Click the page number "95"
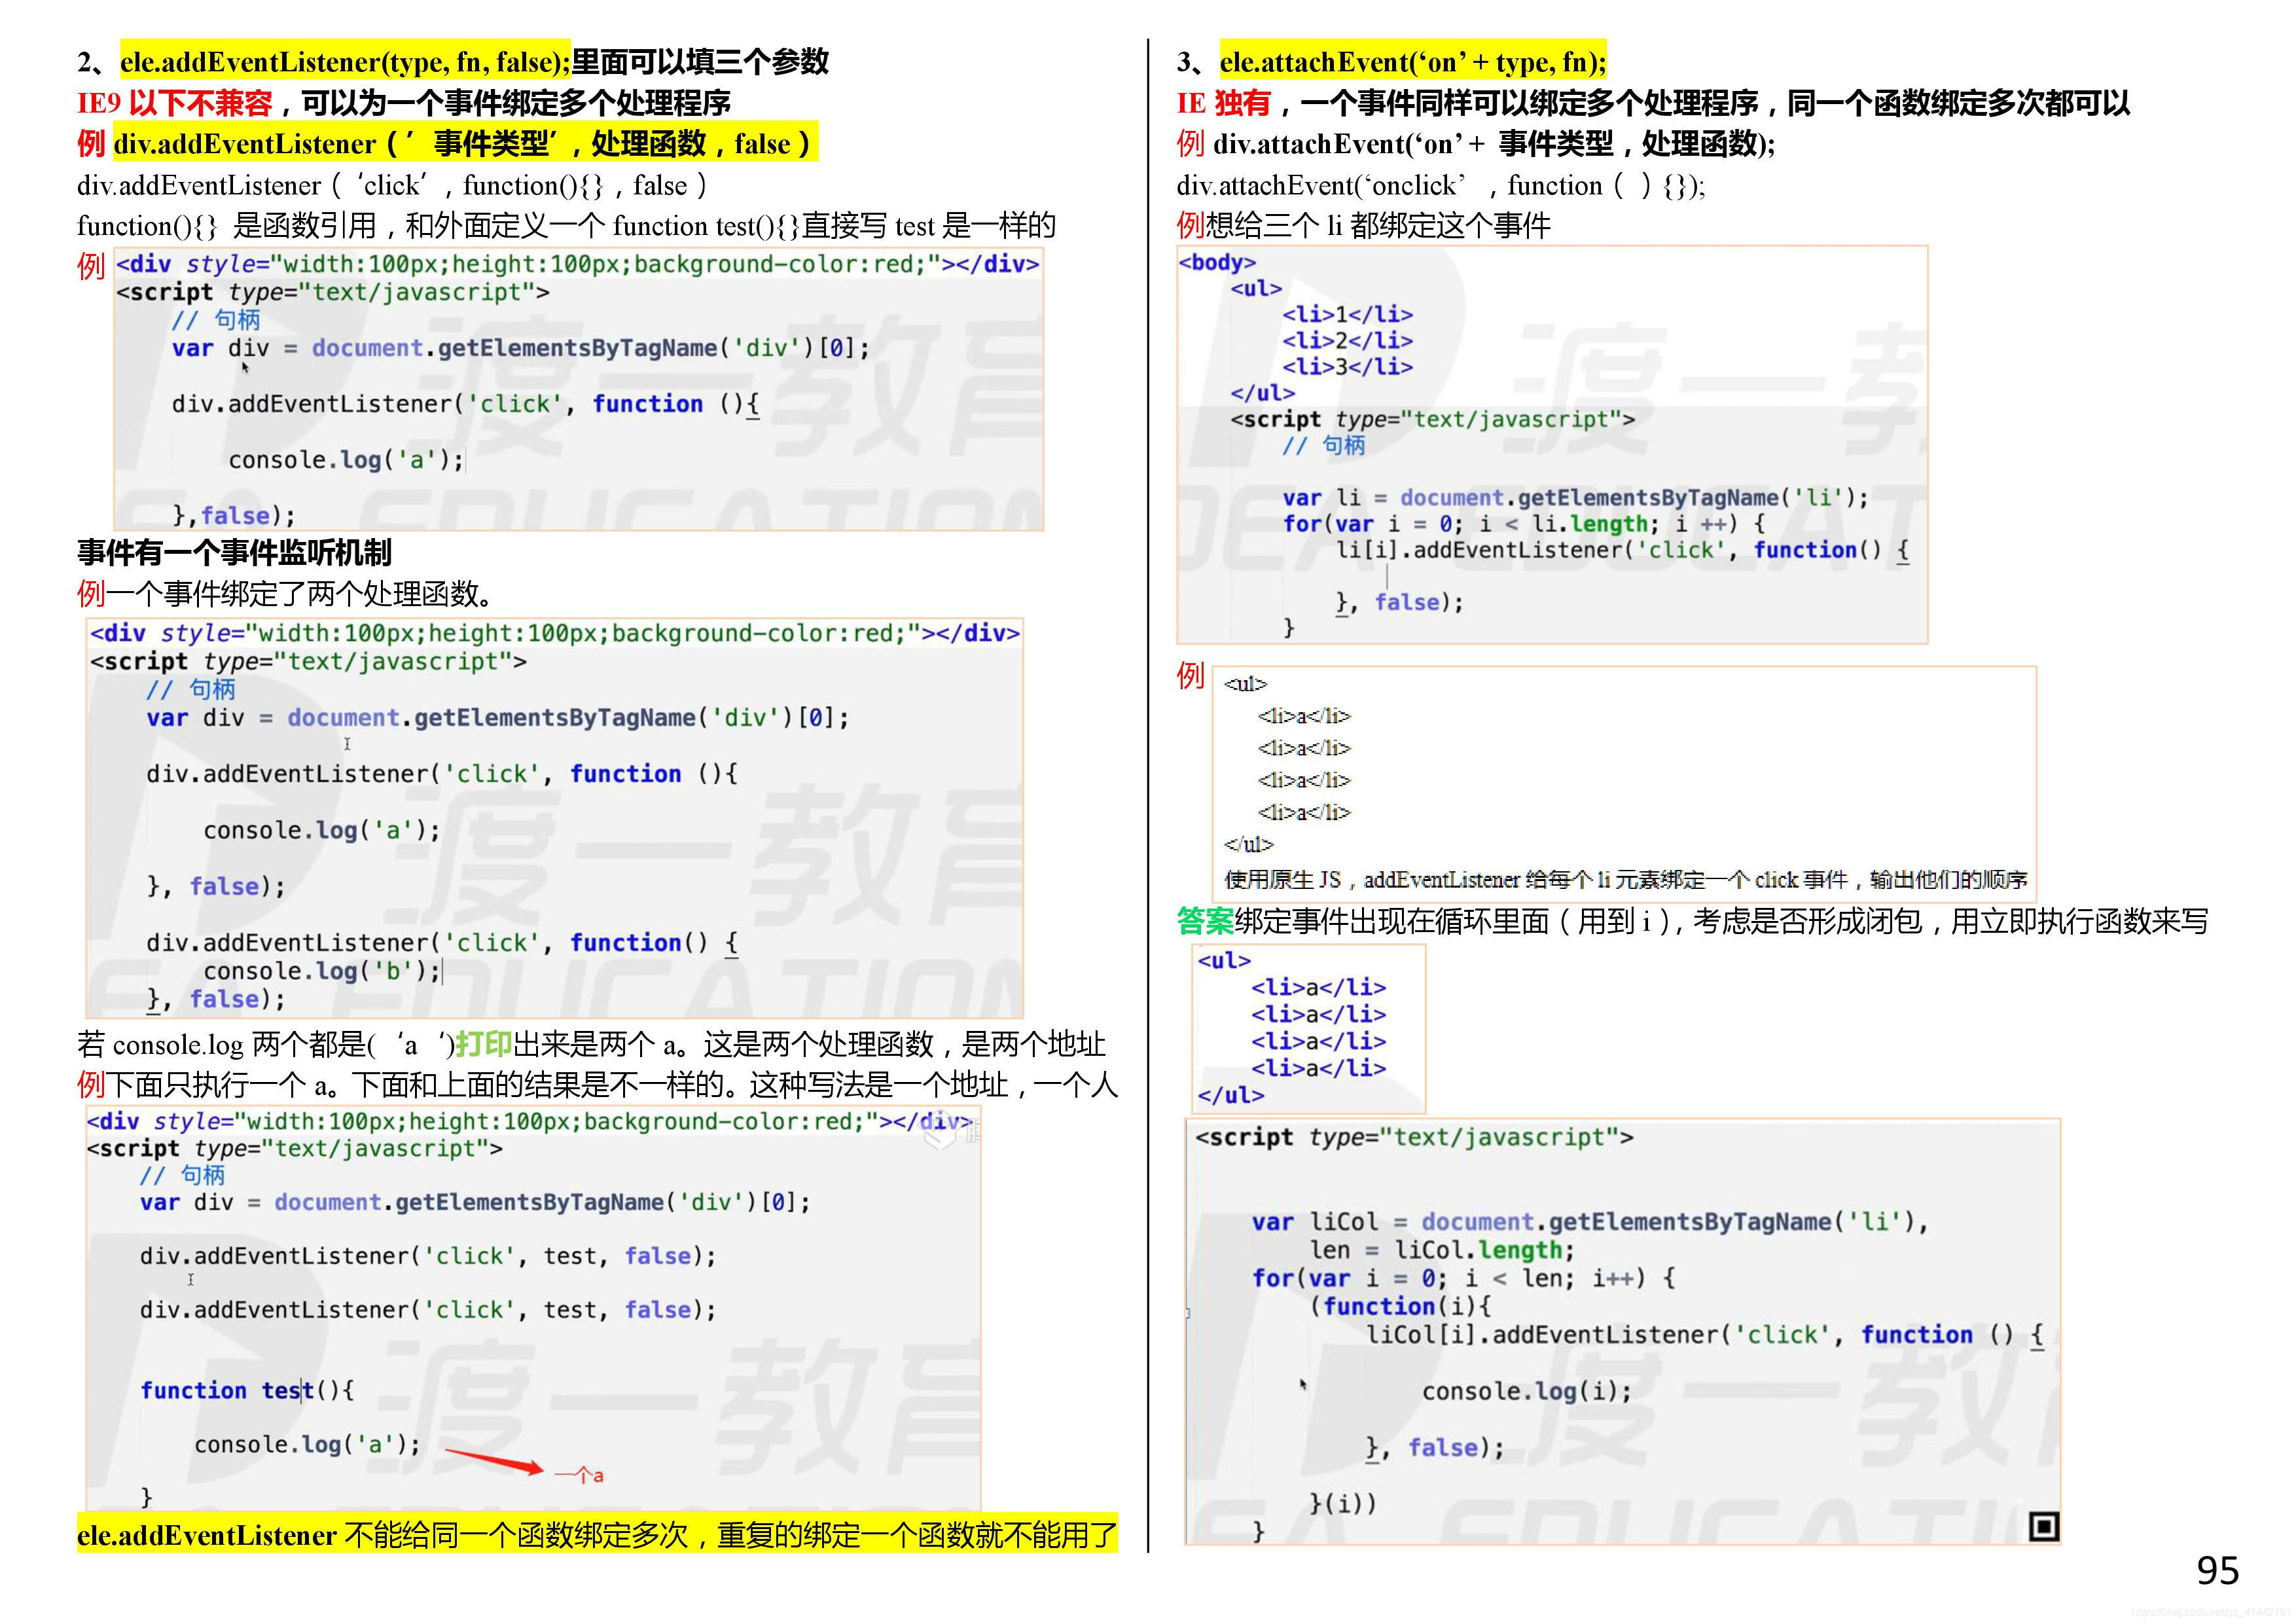 click(x=2218, y=1571)
